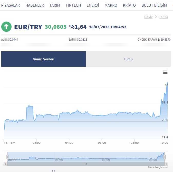
Task: Open the ENERJİ section
Action: pos(93,5)
